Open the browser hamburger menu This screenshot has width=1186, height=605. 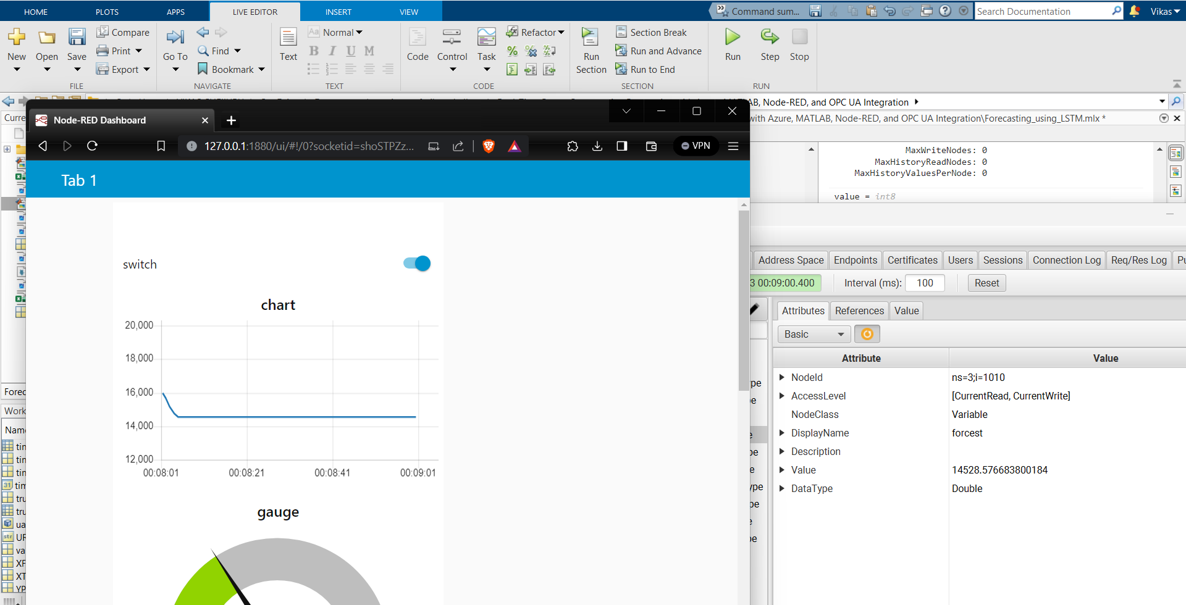(x=733, y=146)
